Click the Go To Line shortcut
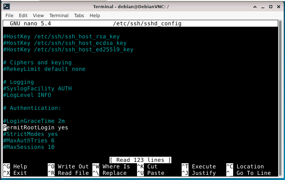 click(249, 173)
